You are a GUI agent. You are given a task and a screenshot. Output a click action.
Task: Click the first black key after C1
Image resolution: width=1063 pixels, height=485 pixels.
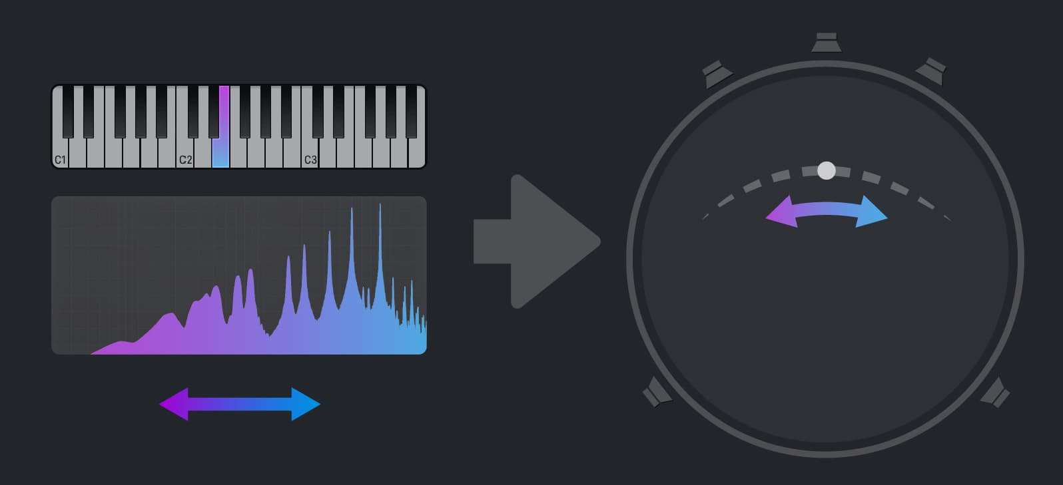click(x=68, y=112)
